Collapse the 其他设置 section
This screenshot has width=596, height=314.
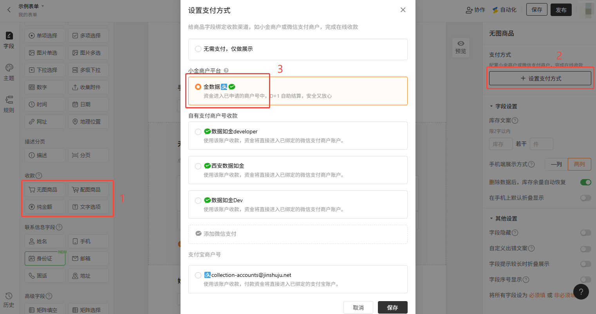pyautogui.click(x=491, y=219)
